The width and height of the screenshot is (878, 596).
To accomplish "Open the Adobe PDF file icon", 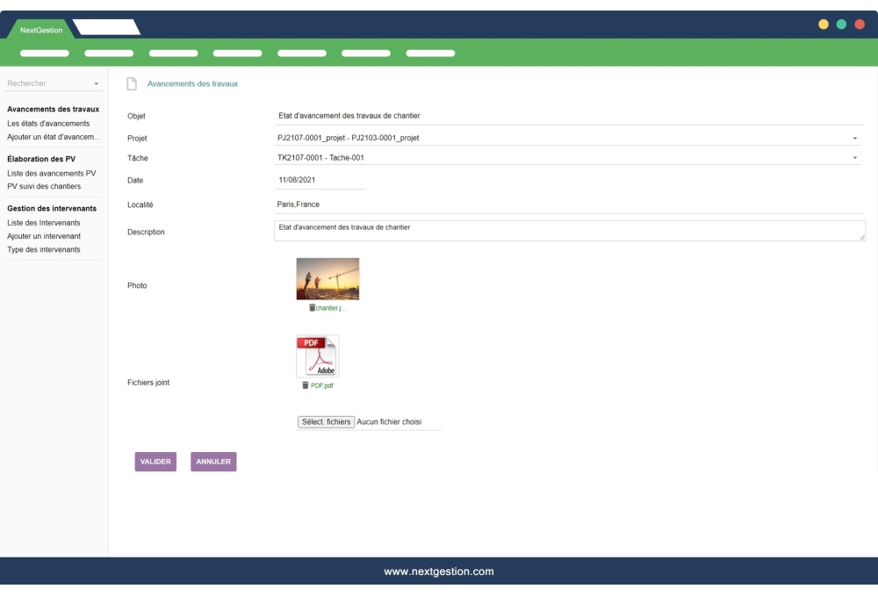I will tap(317, 356).
